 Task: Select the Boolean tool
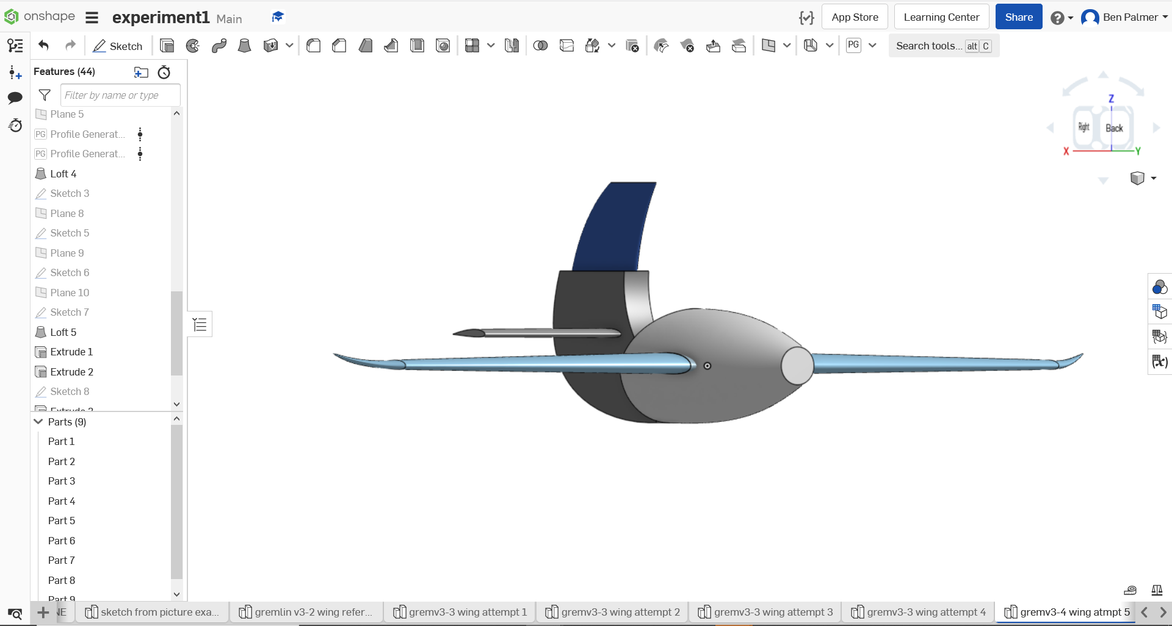pos(540,46)
